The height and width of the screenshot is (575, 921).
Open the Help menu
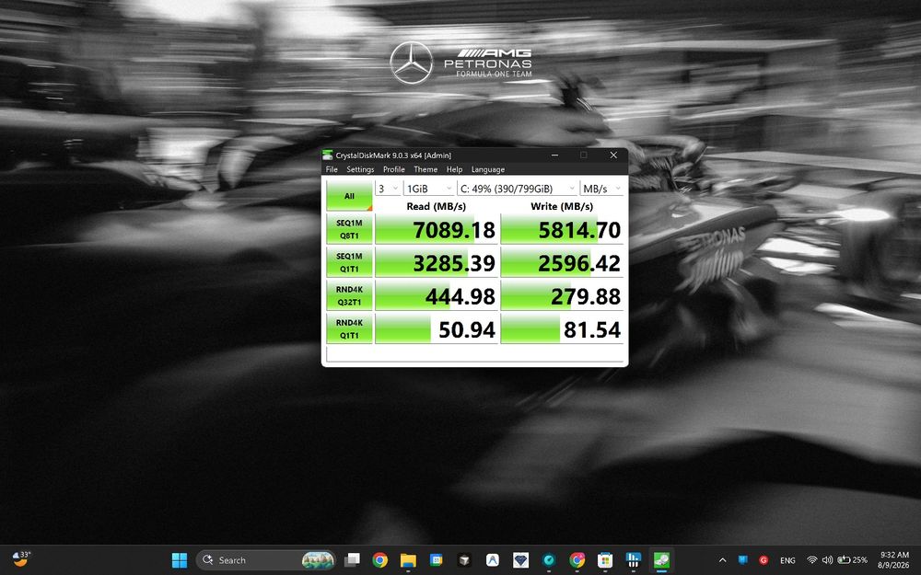[x=455, y=169]
